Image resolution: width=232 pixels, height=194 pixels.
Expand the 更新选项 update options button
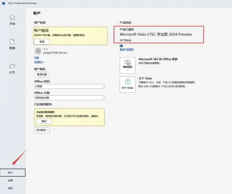point(127,65)
